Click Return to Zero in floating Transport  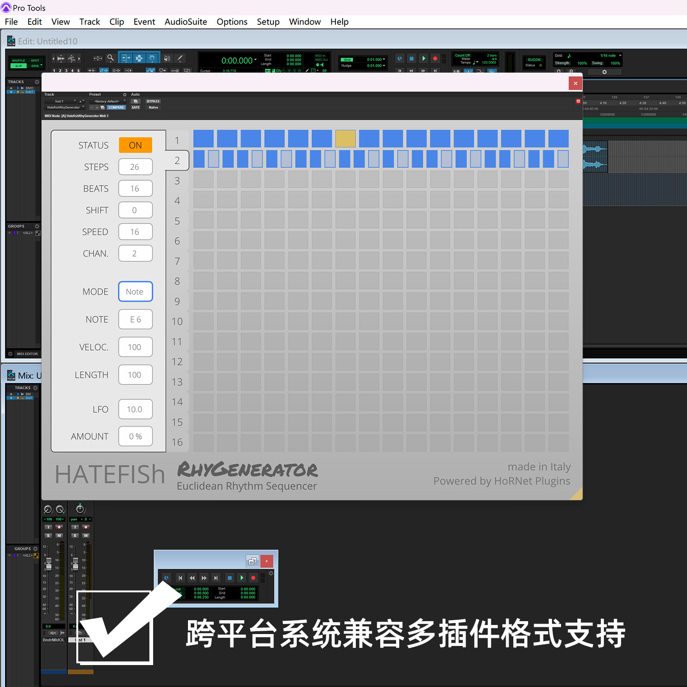[180, 578]
